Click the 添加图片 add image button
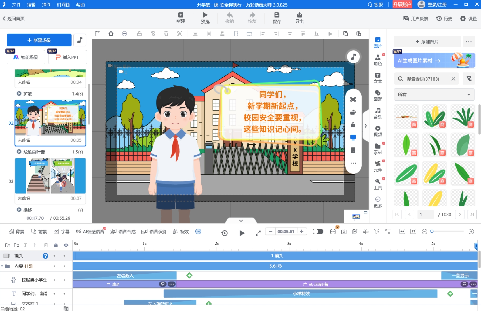This screenshot has width=481, height=311. [x=427, y=41]
